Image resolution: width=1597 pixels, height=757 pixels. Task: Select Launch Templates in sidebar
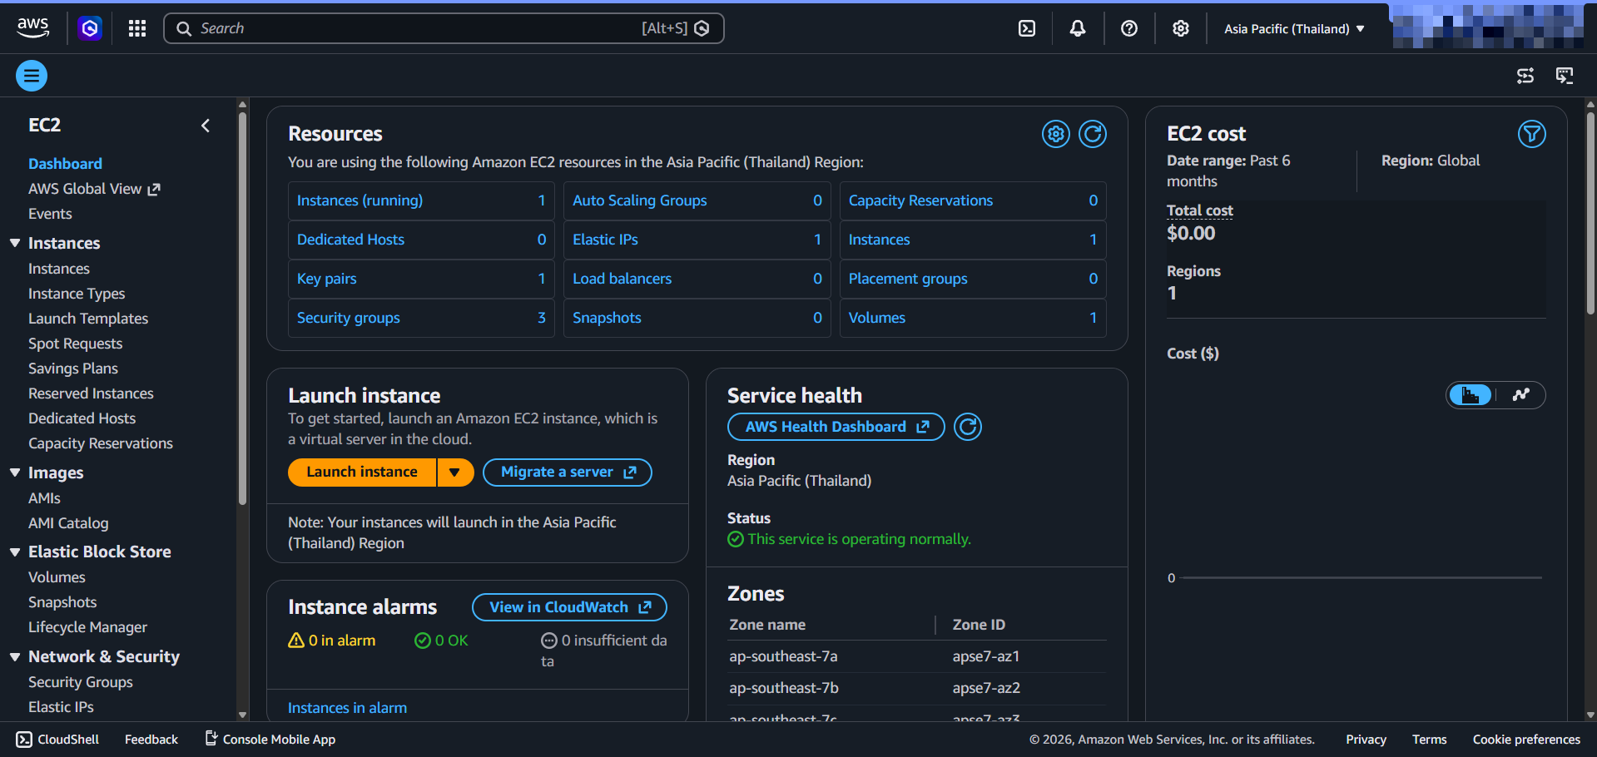tap(88, 319)
